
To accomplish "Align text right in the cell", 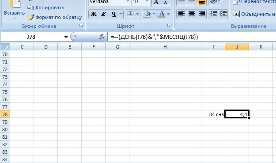I will (x=201, y=14).
